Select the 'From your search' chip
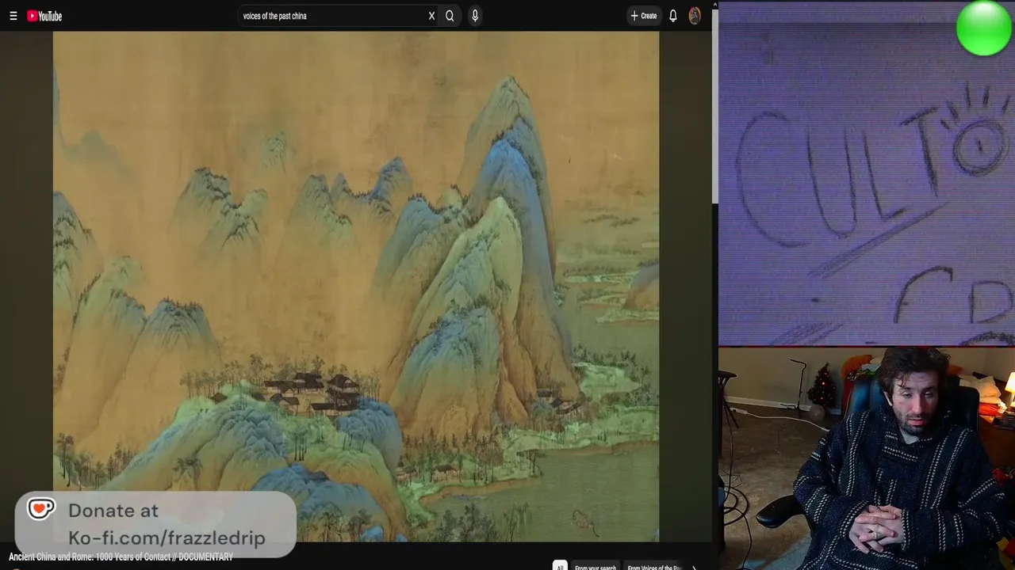This screenshot has width=1015, height=570. [596, 567]
